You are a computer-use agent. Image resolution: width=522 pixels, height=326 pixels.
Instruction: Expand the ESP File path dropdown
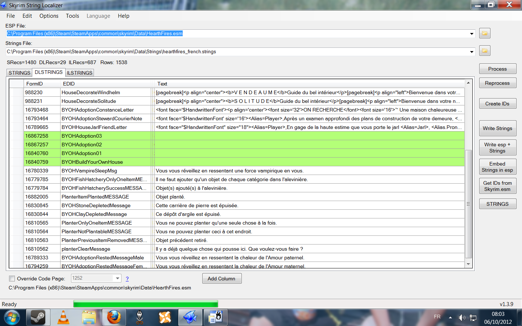[472, 34]
